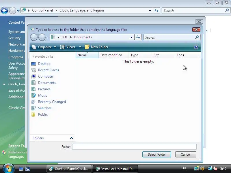Viewport: 231px width, 173px height.
Task: Switch to Control Panel\Clock taskbar button
Action: pos(69,169)
